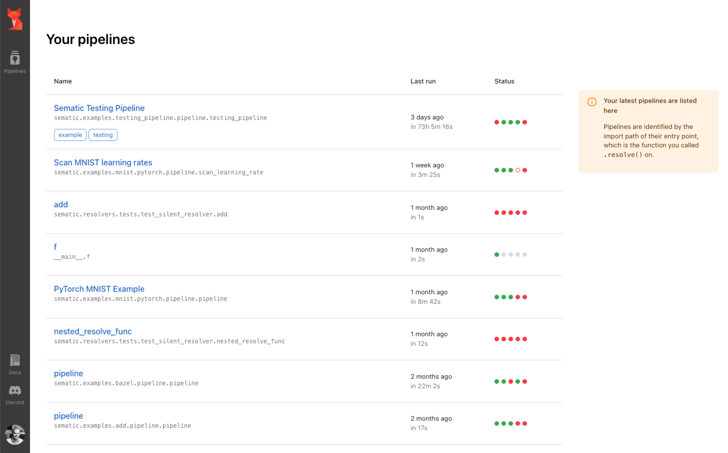Viewport: 728px width, 453px height.
Task: Click '3 days ago' last run text
Action: click(x=427, y=117)
